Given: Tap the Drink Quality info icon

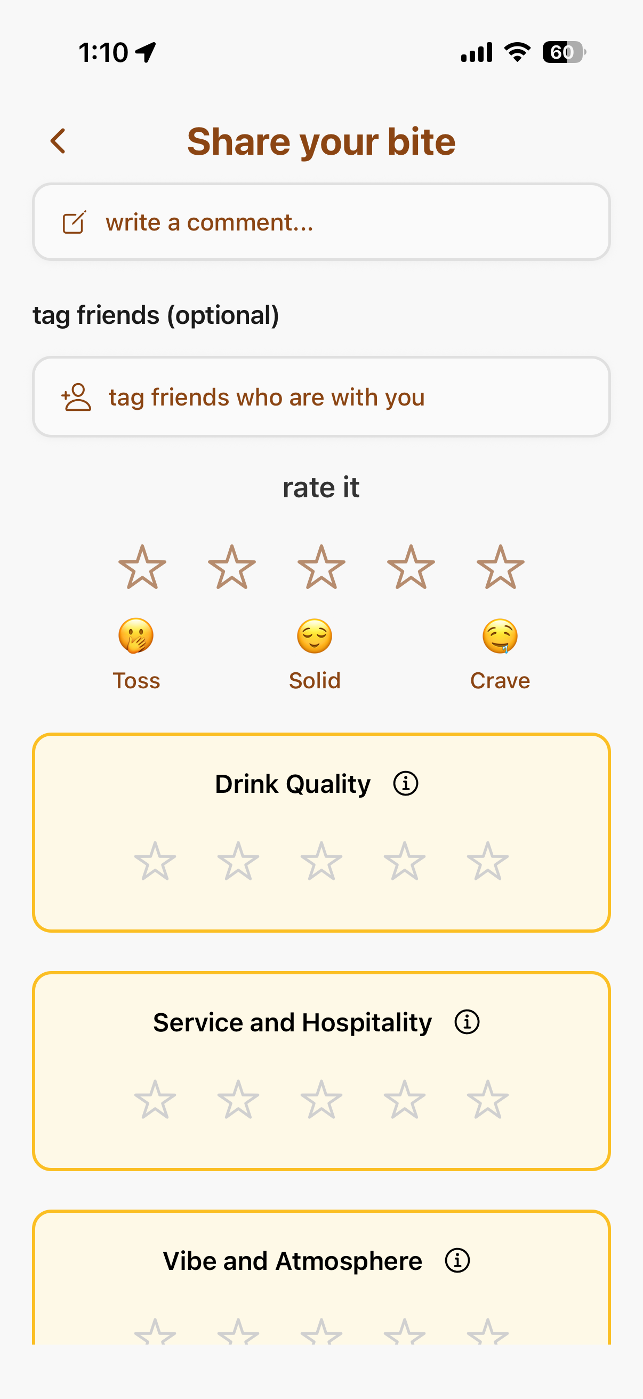Looking at the screenshot, I should click(x=405, y=784).
